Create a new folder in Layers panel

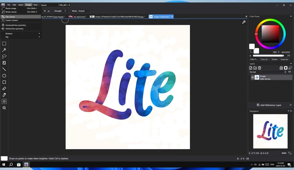click(255, 68)
